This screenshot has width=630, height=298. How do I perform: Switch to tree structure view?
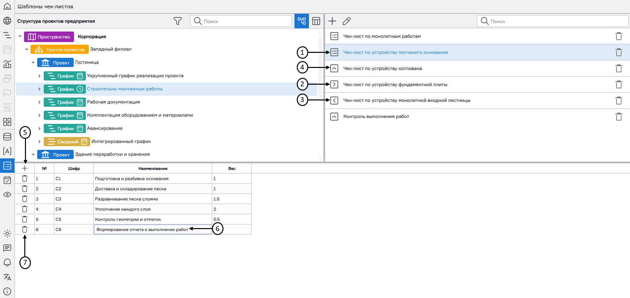click(301, 21)
